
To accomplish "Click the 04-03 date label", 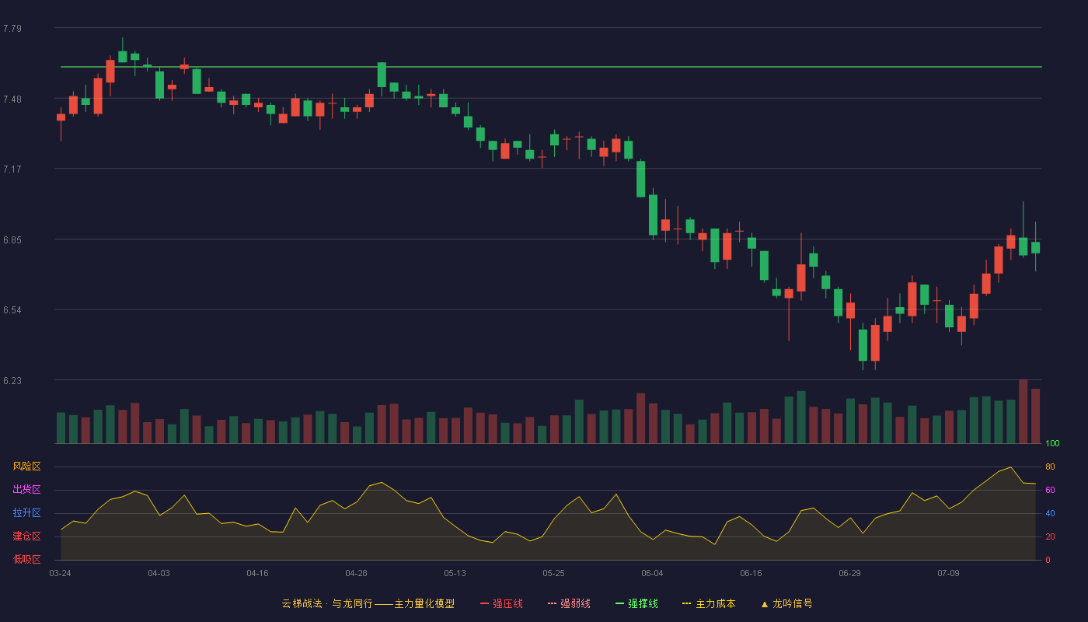I will point(159,573).
